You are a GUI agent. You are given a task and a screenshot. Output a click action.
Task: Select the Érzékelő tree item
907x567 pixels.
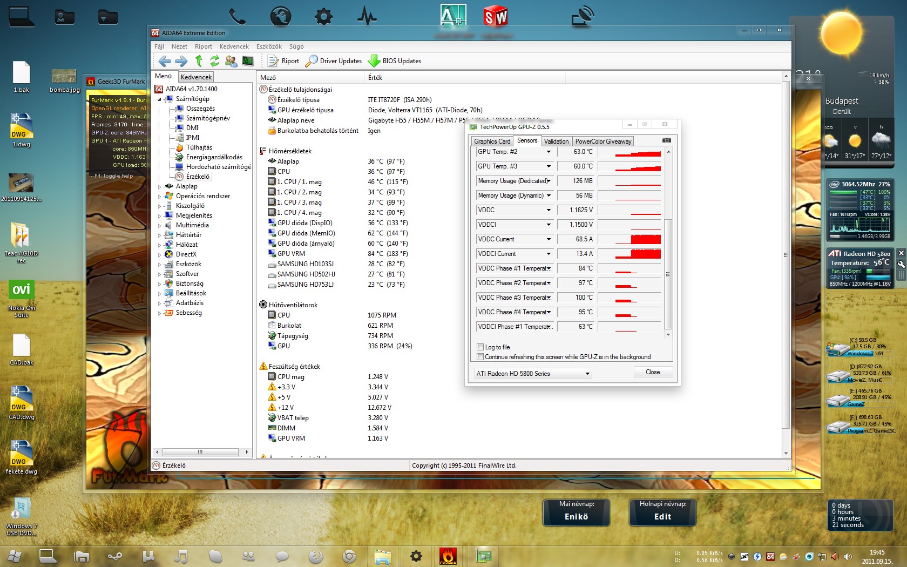(198, 177)
